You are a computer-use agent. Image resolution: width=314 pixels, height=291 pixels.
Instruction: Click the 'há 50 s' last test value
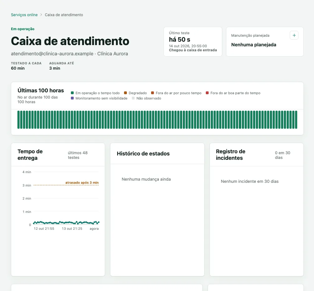coord(180,39)
